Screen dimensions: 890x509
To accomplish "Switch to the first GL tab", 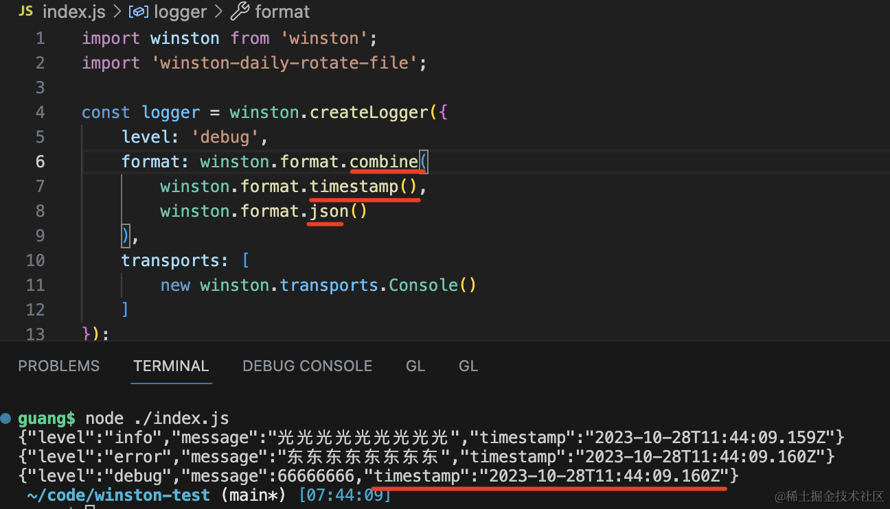I will click(x=415, y=366).
